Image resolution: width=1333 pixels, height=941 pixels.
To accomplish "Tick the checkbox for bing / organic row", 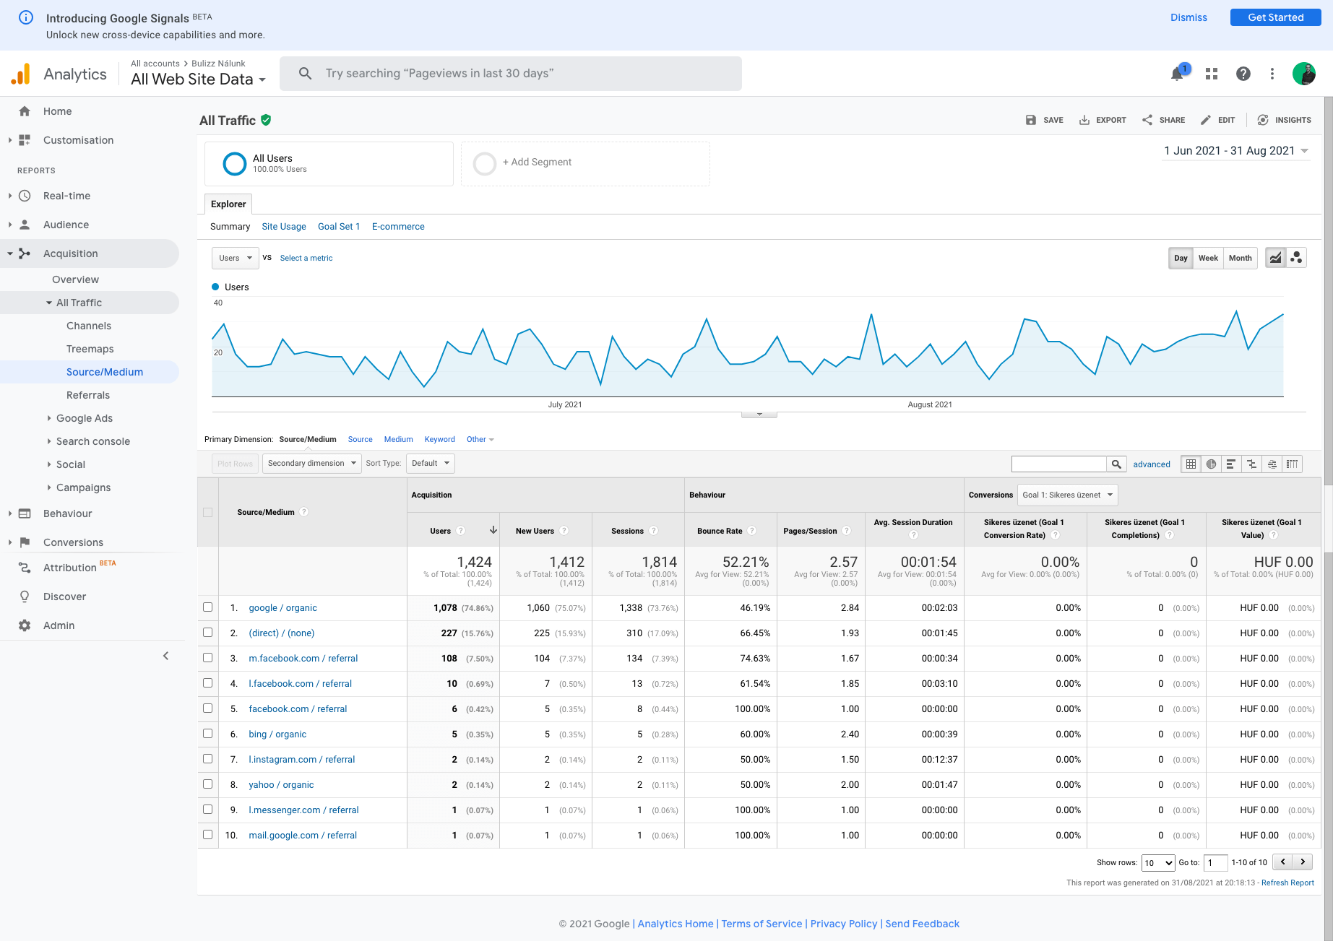I will (208, 734).
